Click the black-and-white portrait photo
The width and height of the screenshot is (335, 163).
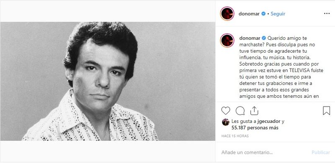[x=108, y=81]
